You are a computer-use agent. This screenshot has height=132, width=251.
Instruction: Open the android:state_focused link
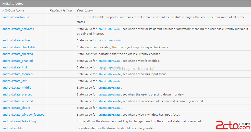point(18,74)
